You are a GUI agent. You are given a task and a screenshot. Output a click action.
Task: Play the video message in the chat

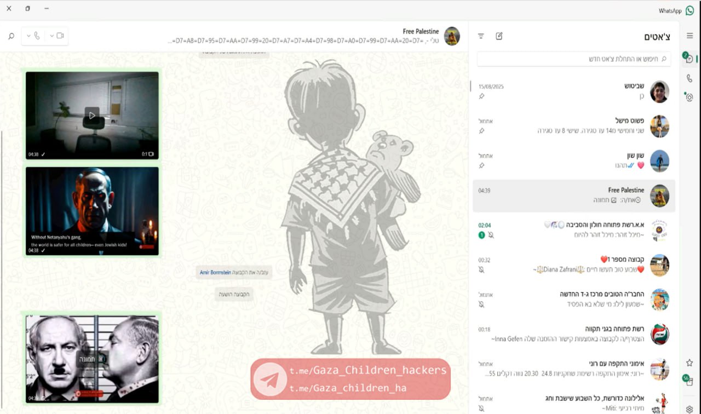point(92,115)
